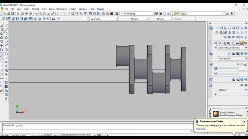This screenshot has height=139, width=248.
Task: Open the layer dropdown showing 0
Action: pyautogui.click(x=198, y=14)
